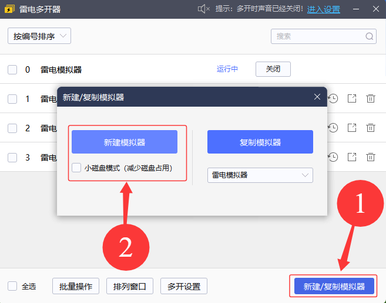Close the 雷电多开器 window
Screen dimensions: 386x303
click(375, 9)
